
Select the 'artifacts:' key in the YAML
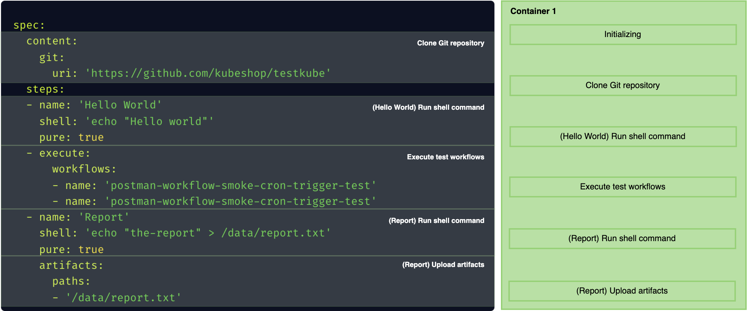71,266
